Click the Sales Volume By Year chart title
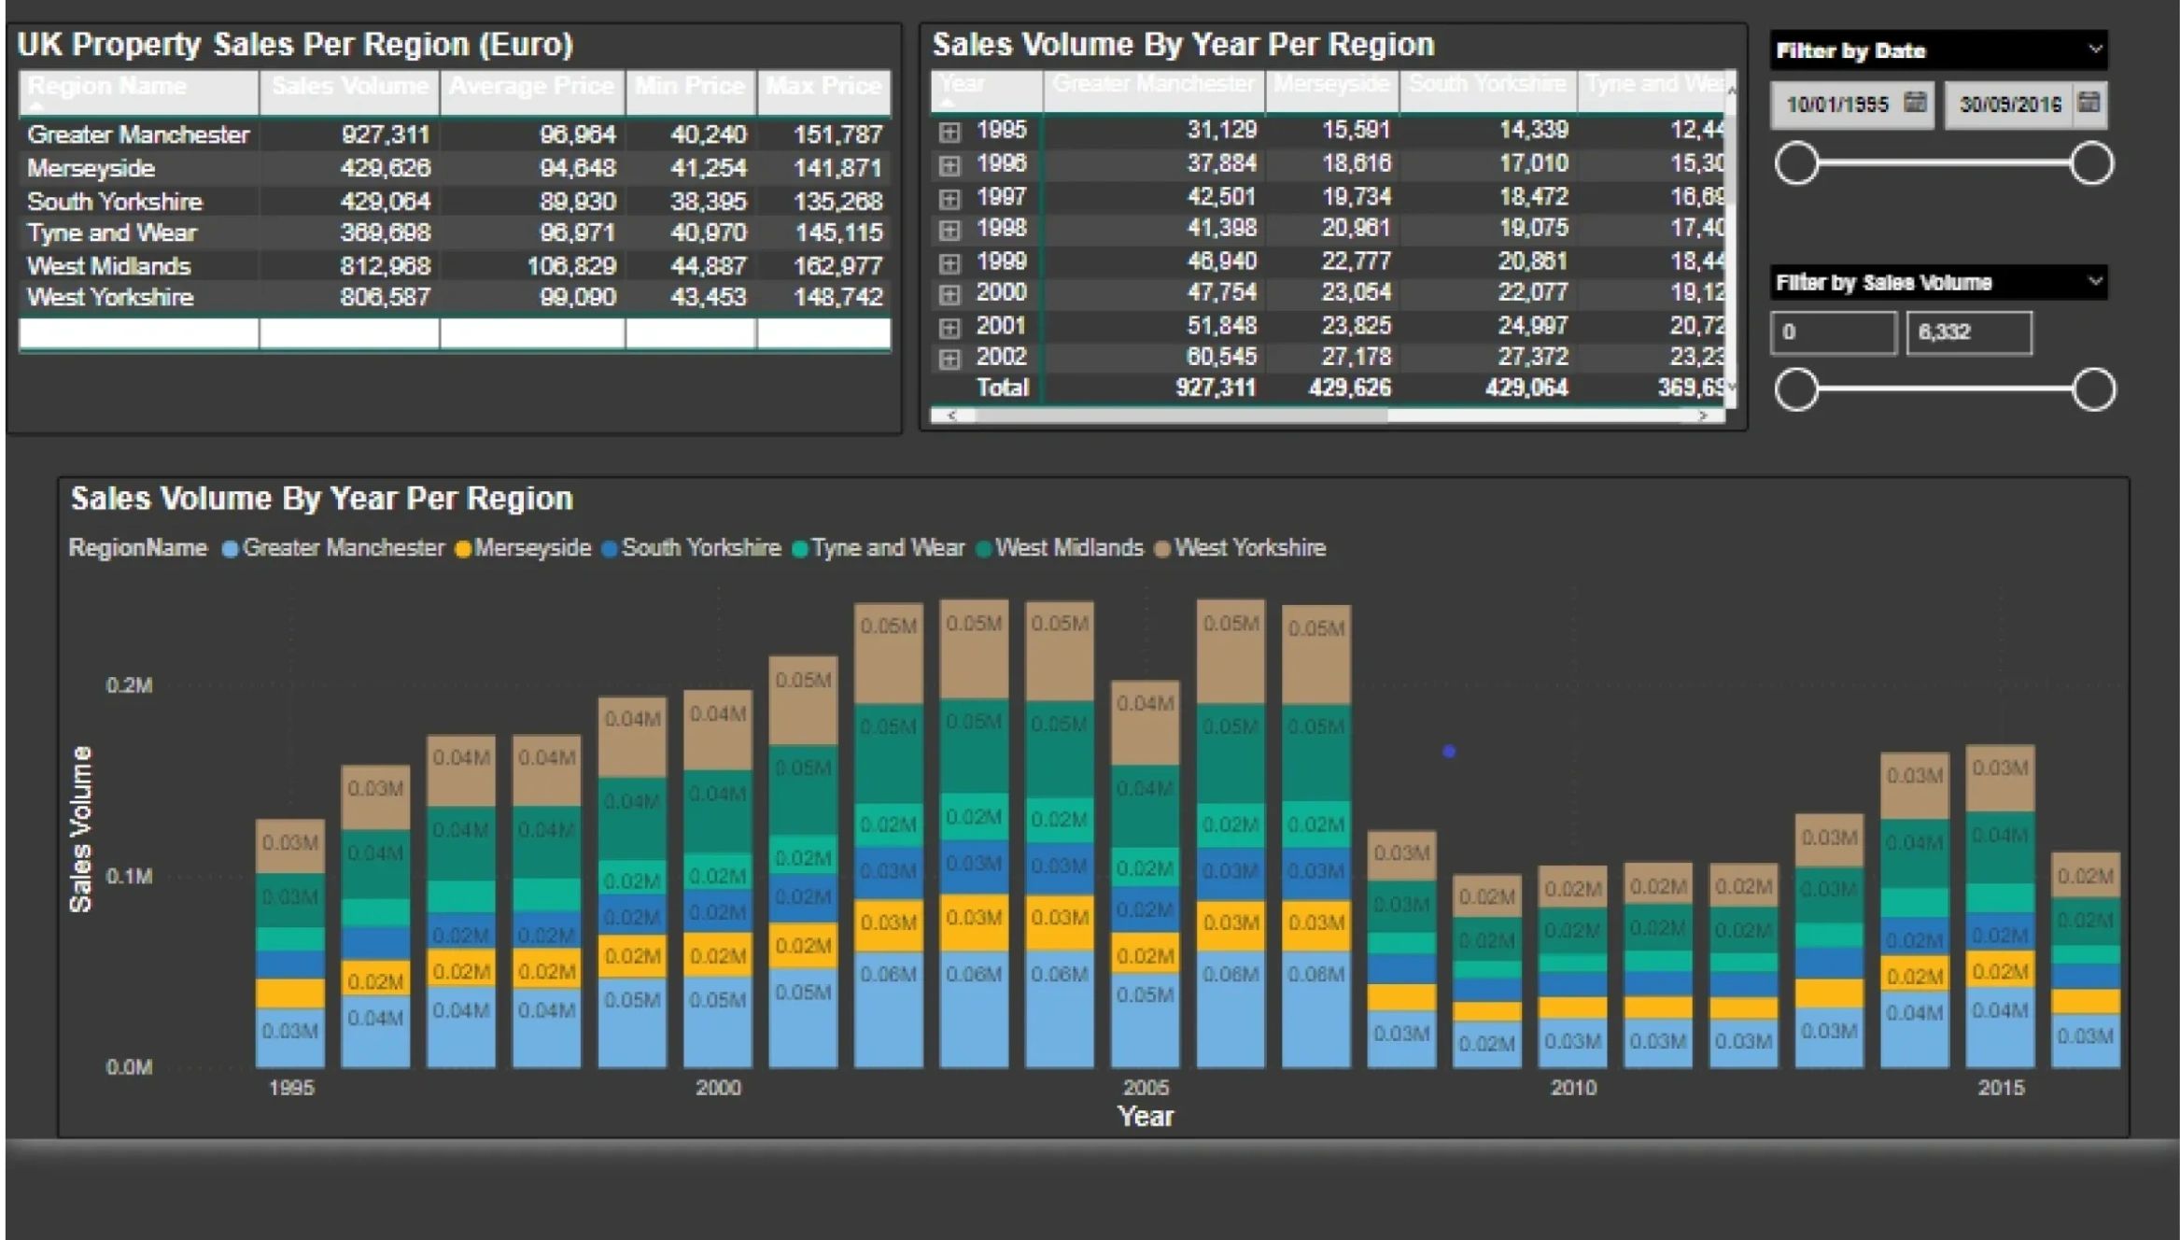This screenshot has height=1240, width=2180. point(322,499)
